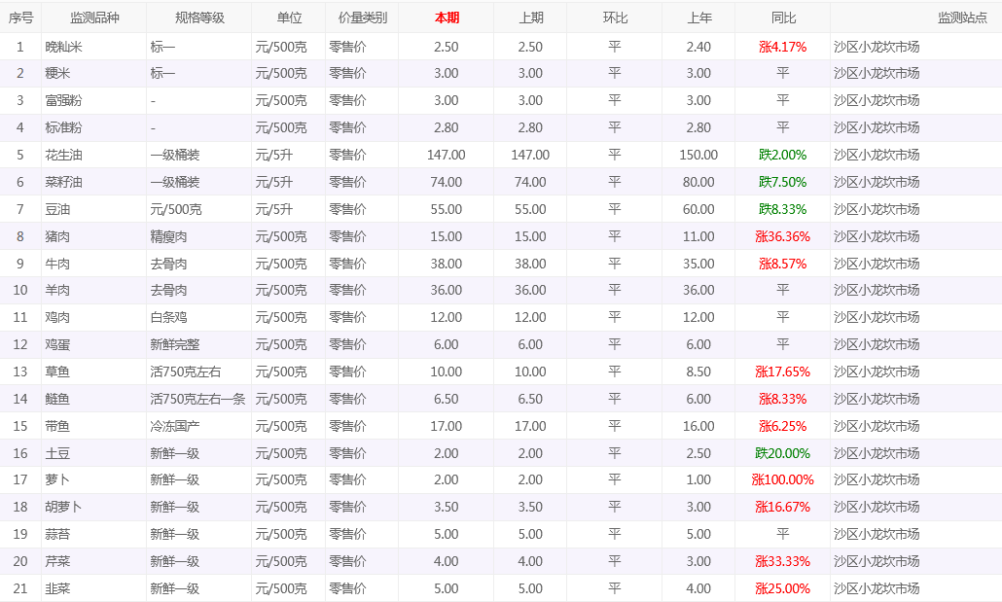Click the 涨6.25% value for 带鱼
The height and width of the screenshot is (602, 1002).
tap(783, 426)
